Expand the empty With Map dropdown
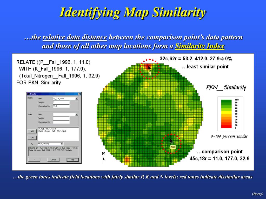Screen dimensions: 266x199 tap(77, 114)
